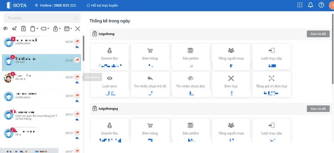
Task: Focus the Tìm kiếm search field
Action: click(x=42, y=18)
